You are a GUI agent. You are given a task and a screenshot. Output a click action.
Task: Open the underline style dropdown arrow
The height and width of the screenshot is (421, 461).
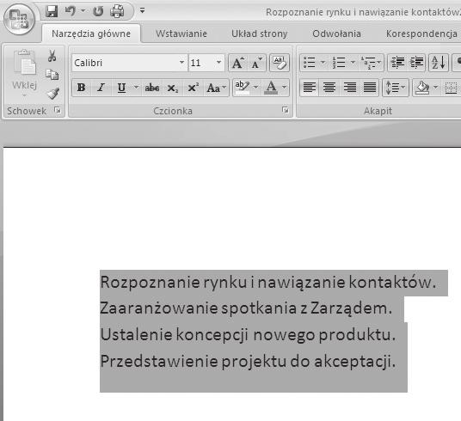[x=136, y=88]
